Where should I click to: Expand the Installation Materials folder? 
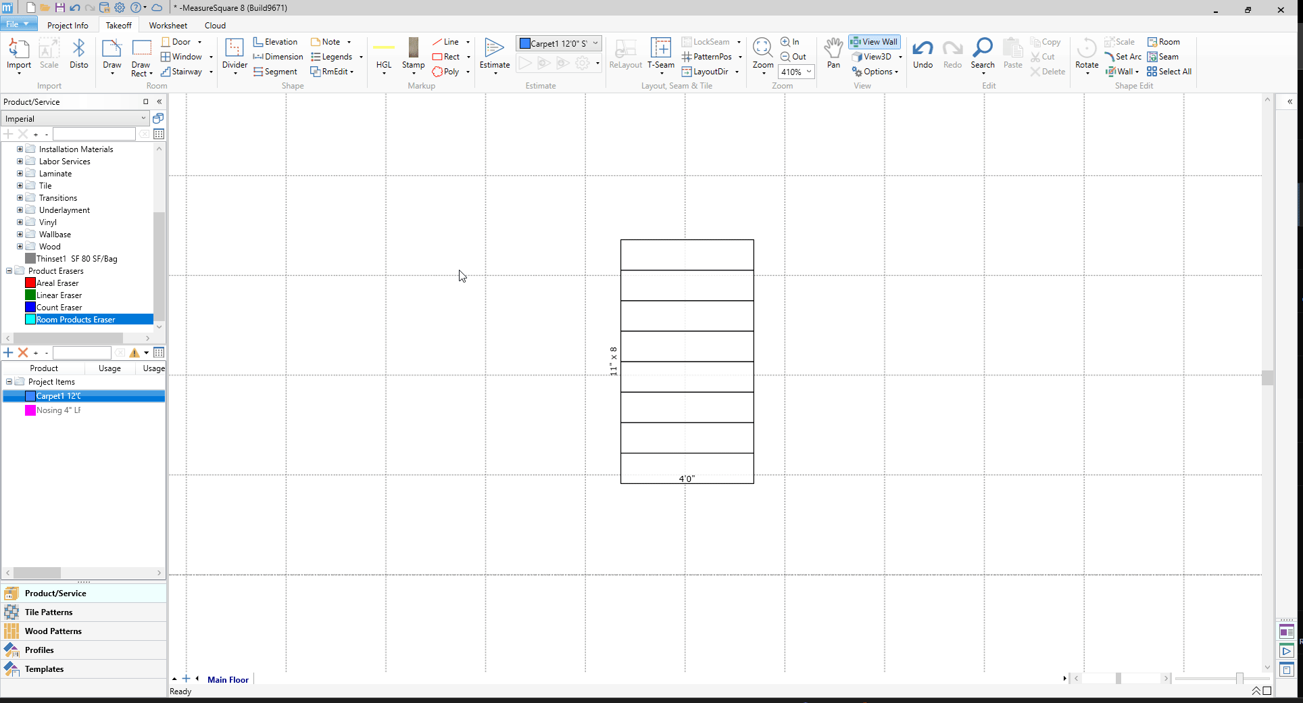click(20, 149)
